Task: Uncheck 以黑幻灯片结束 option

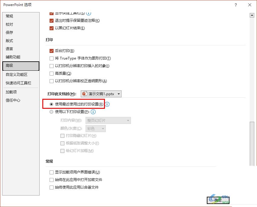Action: [x=51, y=28]
